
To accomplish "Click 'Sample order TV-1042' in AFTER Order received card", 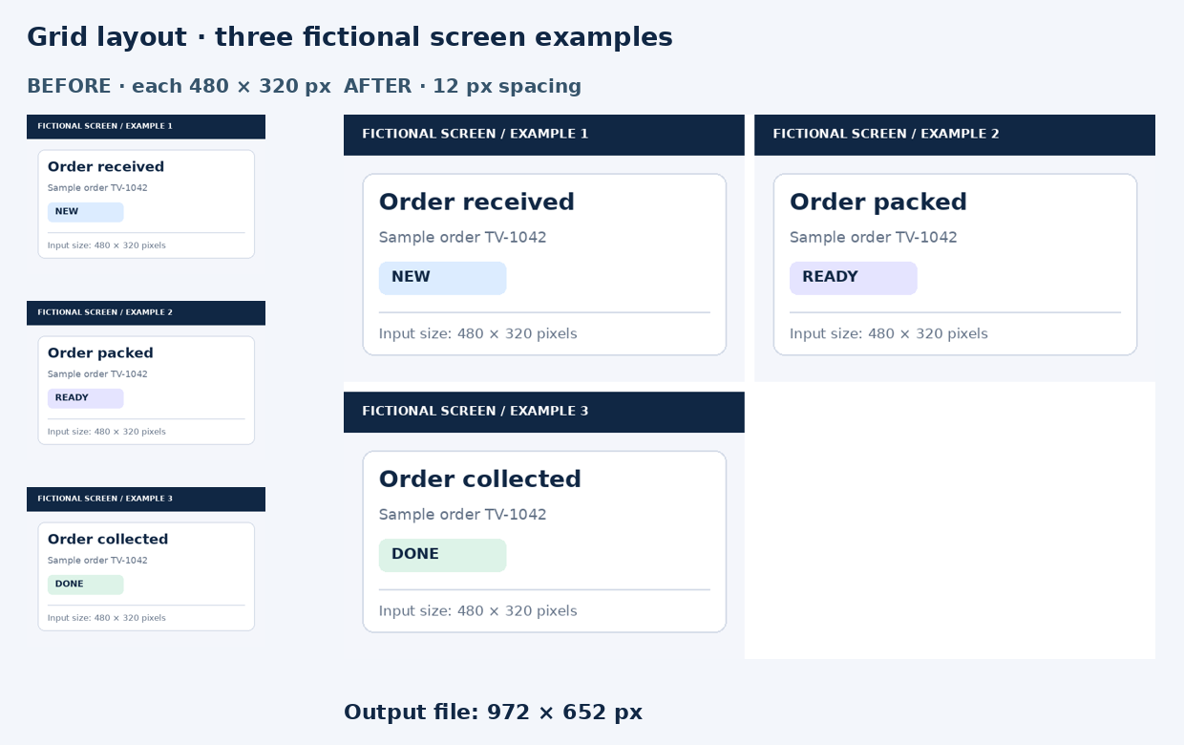I will coord(462,238).
